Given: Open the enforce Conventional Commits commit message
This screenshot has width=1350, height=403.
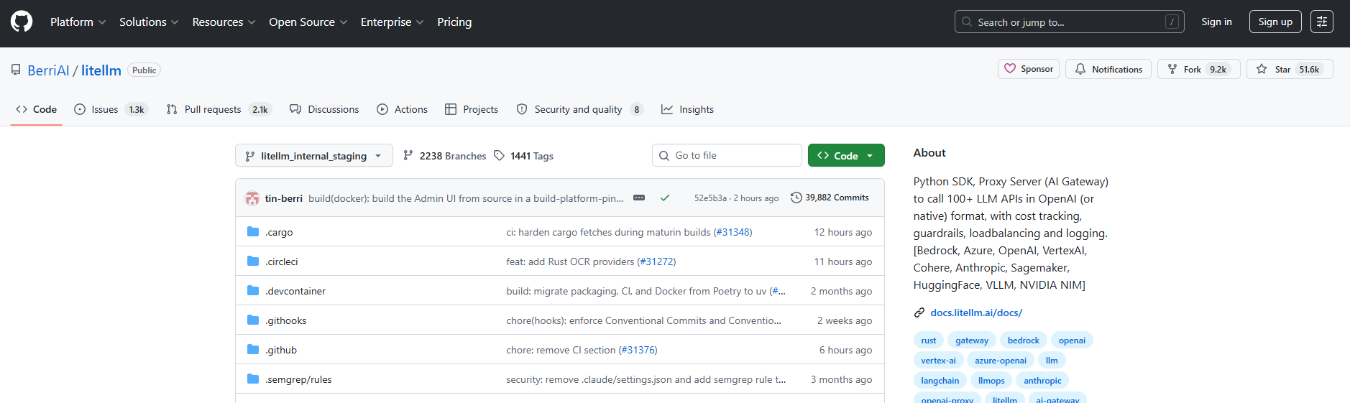Looking at the screenshot, I should (643, 320).
